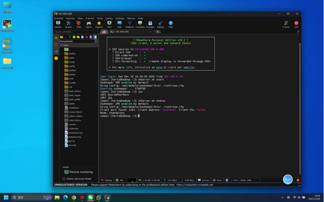The image size is (324, 202).
Task: Open the Sessions menu
Action: click(70, 19)
